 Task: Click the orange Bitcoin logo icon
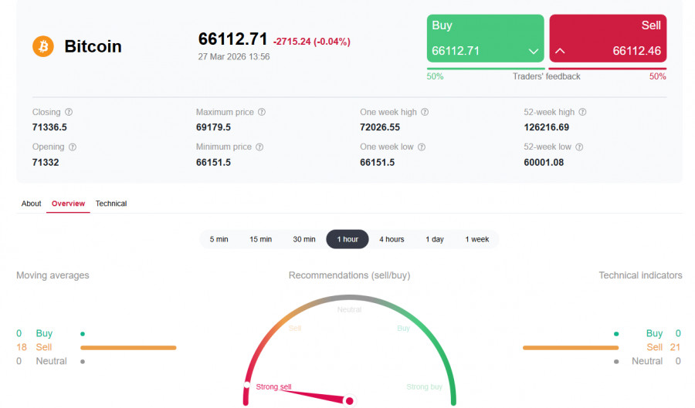point(43,46)
